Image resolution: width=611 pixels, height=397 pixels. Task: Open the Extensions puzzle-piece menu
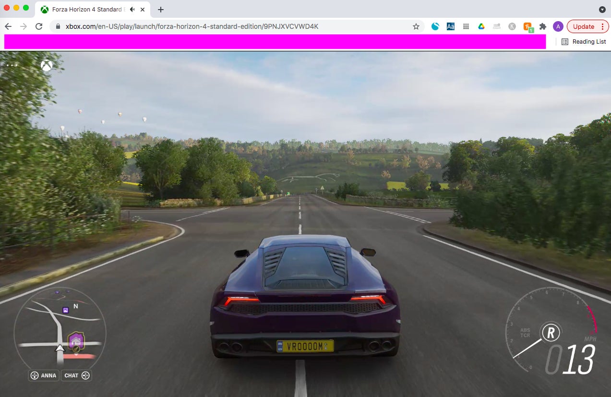(543, 26)
